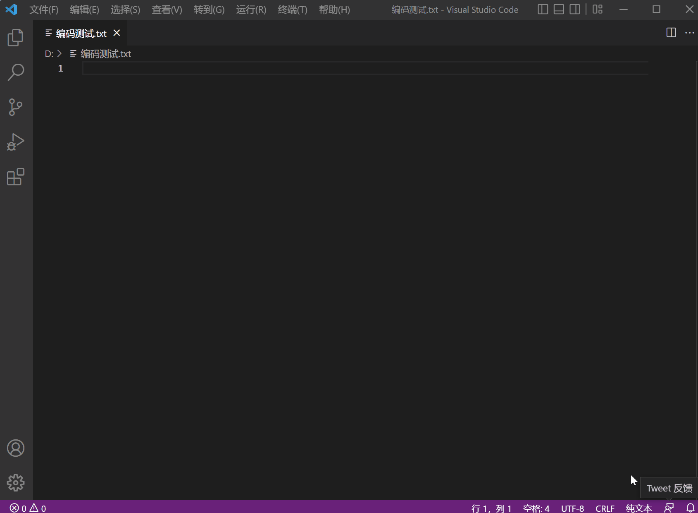Screen dimensions: 698x513
Task: Open the Source Control view
Action: [x=16, y=107]
